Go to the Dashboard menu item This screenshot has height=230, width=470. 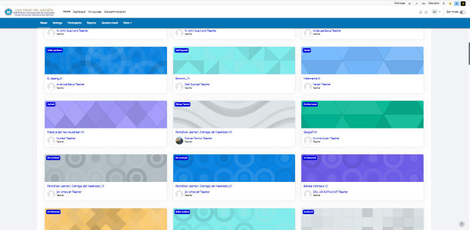[x=79, y=12]
